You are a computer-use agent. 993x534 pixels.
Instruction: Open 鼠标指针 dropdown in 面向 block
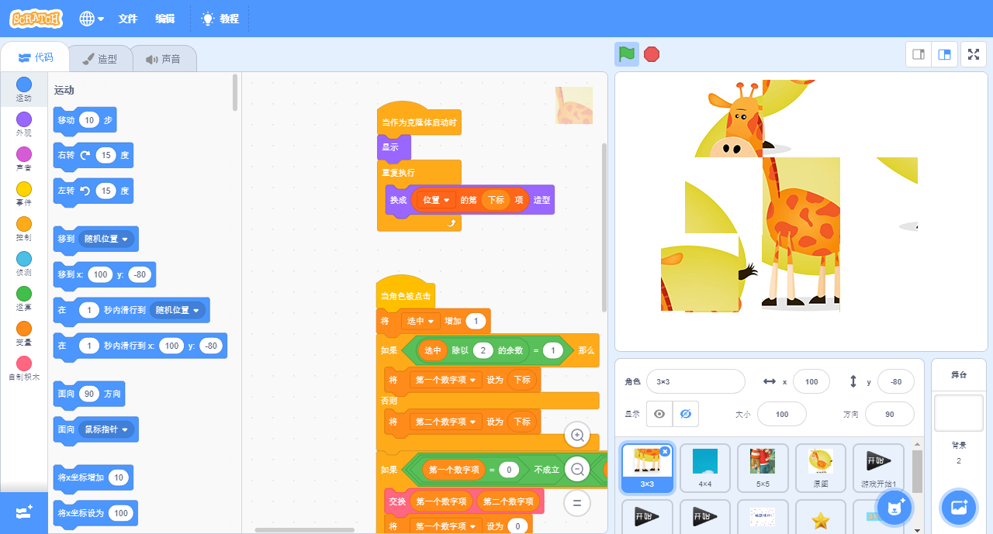coord(107,429)
